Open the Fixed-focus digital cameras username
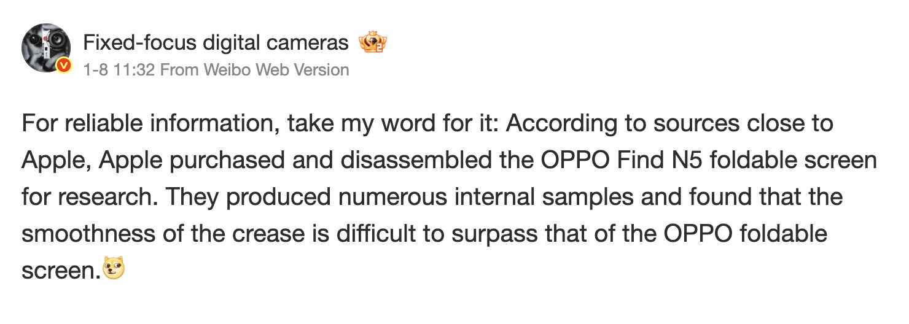The width and height of the screenshot is (909, 324). [215, 43]
